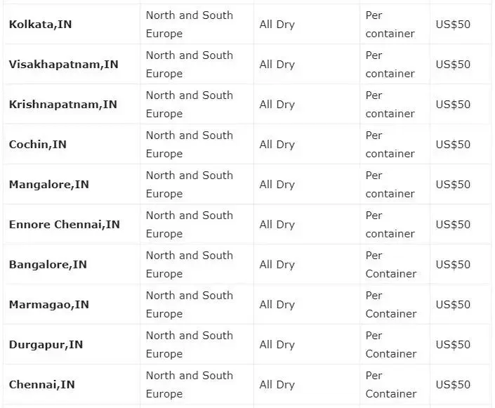Select the Durgapur,IN port entry
The height and width of the screenshot is (408, 495).
click(46, 345)
